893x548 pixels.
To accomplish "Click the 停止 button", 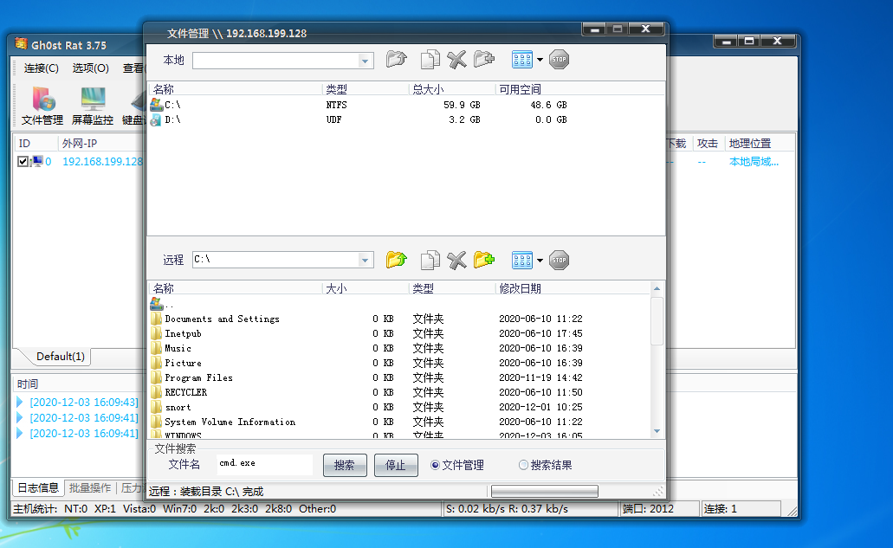I will pyautogui.click(x=396, y=465).
